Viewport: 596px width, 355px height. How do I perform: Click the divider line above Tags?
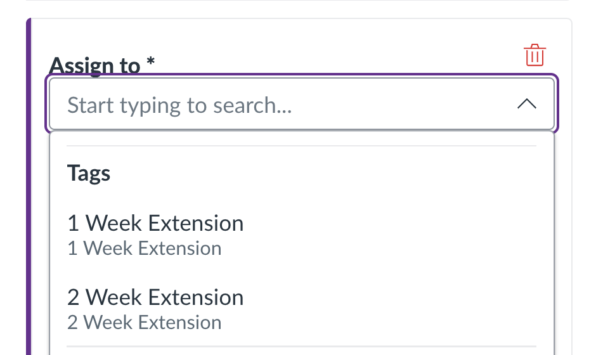301,146
